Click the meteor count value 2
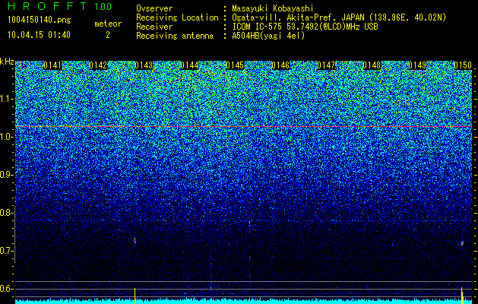 coord(108,35)
